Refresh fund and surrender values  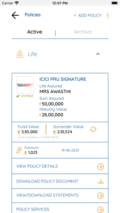tap(93, 129)
